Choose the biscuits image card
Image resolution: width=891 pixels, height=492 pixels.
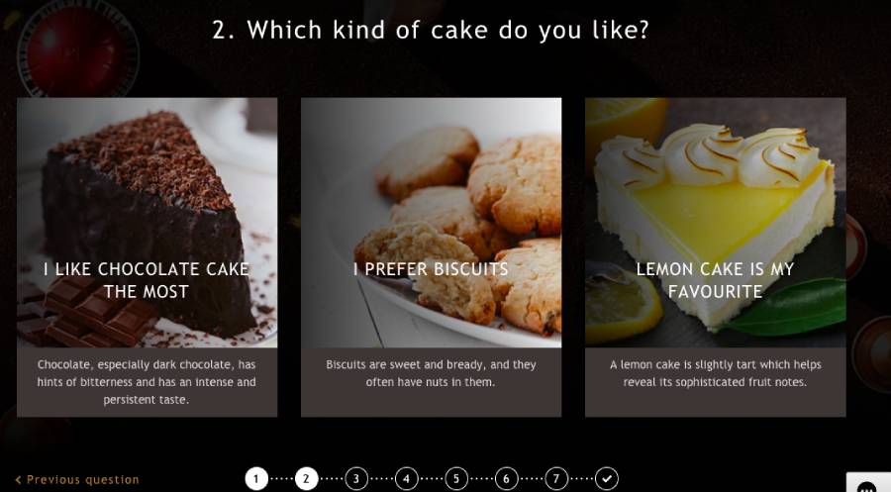pos(432,223)
